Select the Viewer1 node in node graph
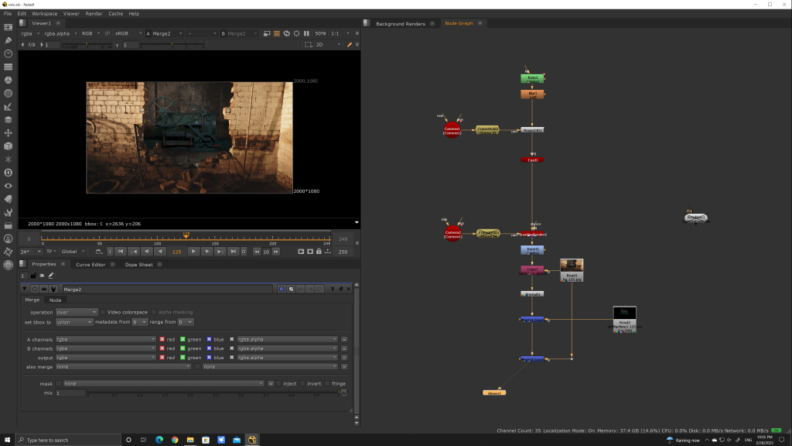The height and width of the screenshot is (446, 792). (x=494, y=393)
